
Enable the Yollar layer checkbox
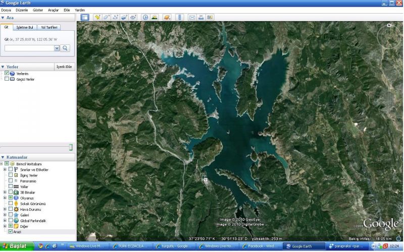click(11, 186)
